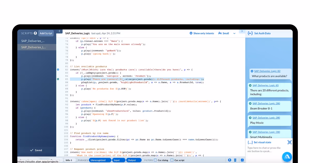The width and height of the screenshot is (310, 163).
Task: Click the icon beside SAP_Deliveries_Logic: 82
Action: click(x=252, y=71)
